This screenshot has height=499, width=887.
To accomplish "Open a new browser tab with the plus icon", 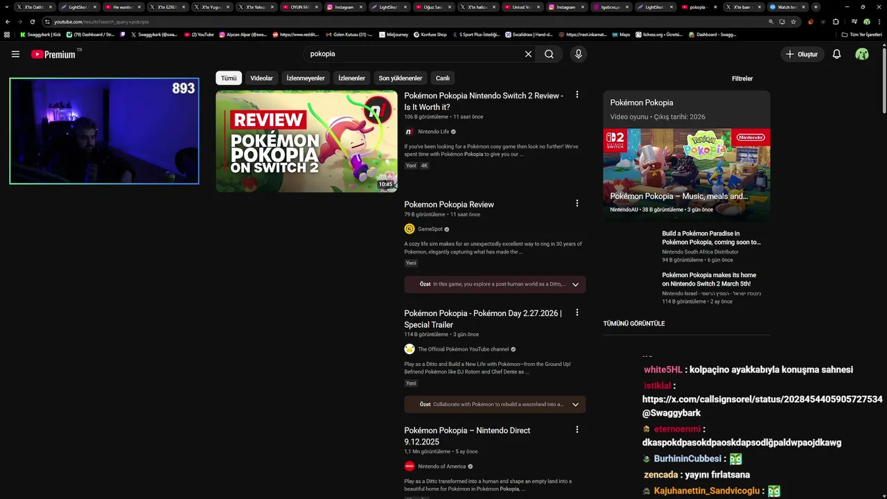I will pos(816,7).
